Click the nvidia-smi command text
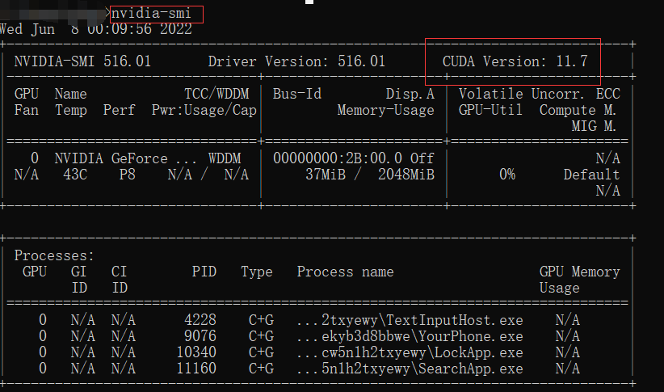The image size is (664, 392). [x=156, y=14]
